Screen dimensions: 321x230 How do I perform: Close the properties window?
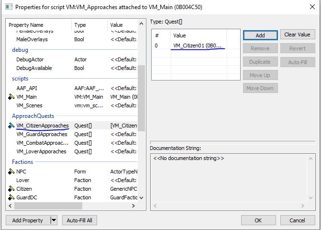coord(312,7)
